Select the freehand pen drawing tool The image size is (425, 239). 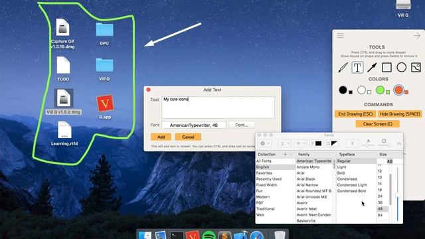coord(343,67)
